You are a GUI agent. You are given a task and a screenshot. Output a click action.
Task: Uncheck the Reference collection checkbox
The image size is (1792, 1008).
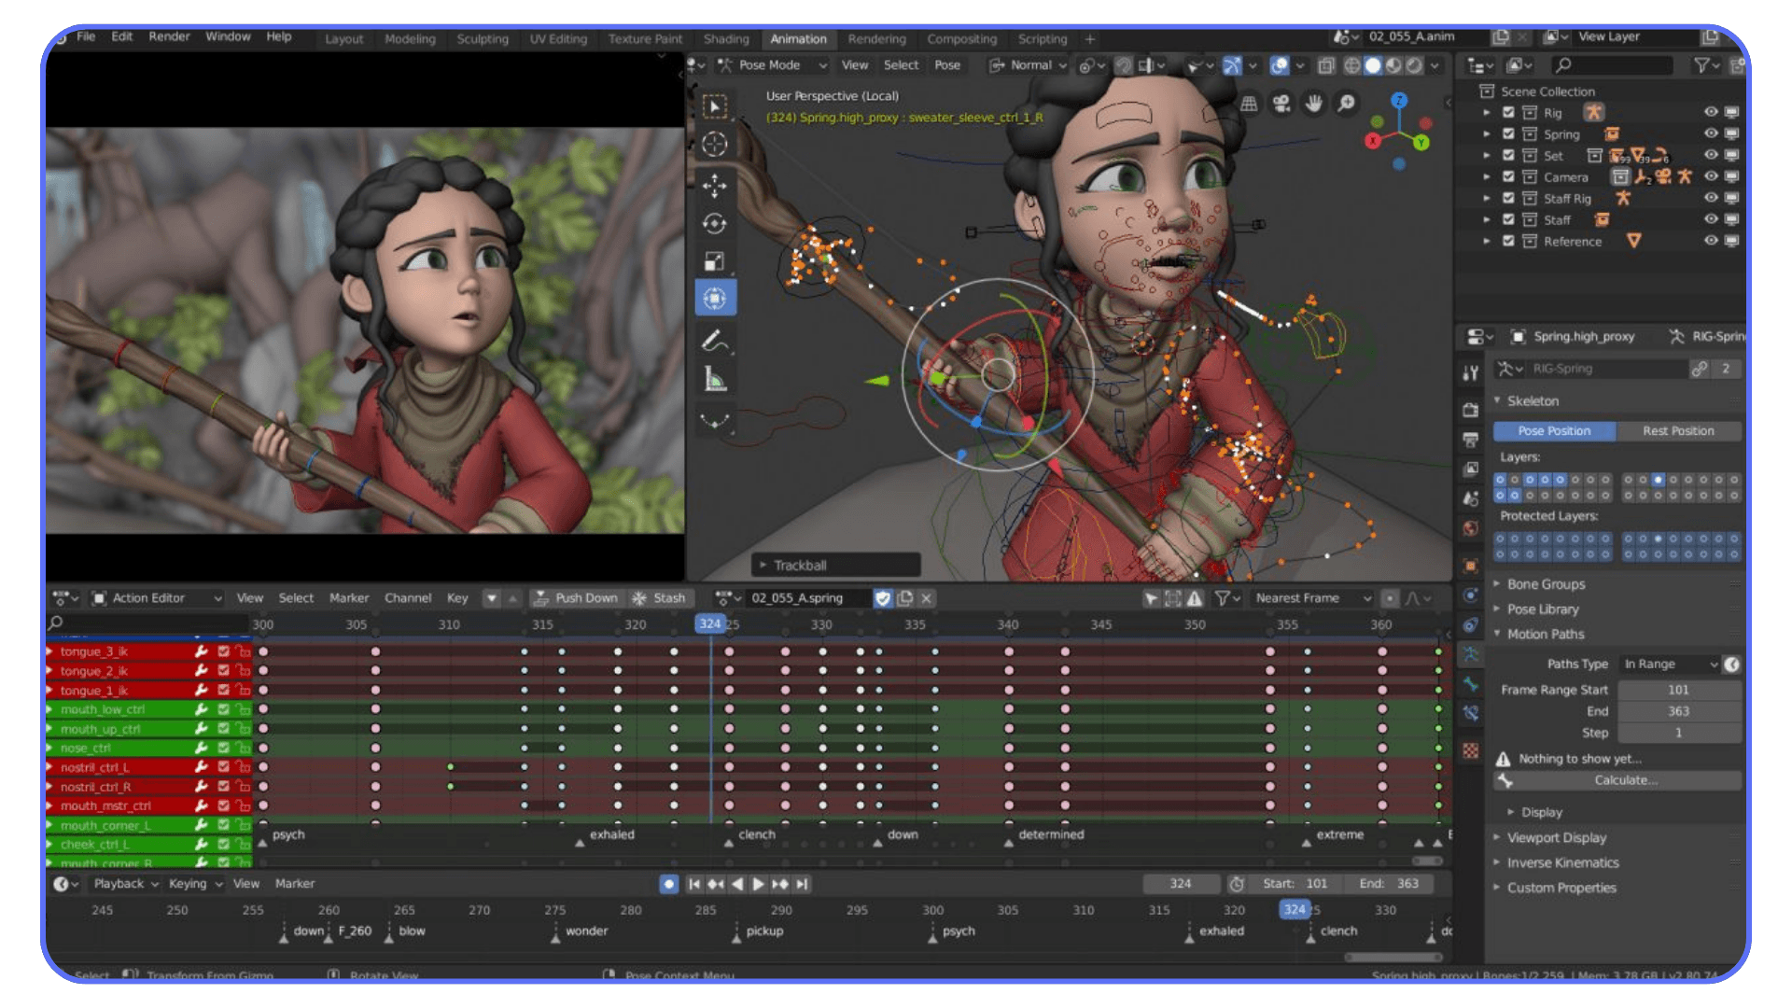point(1508,241)
